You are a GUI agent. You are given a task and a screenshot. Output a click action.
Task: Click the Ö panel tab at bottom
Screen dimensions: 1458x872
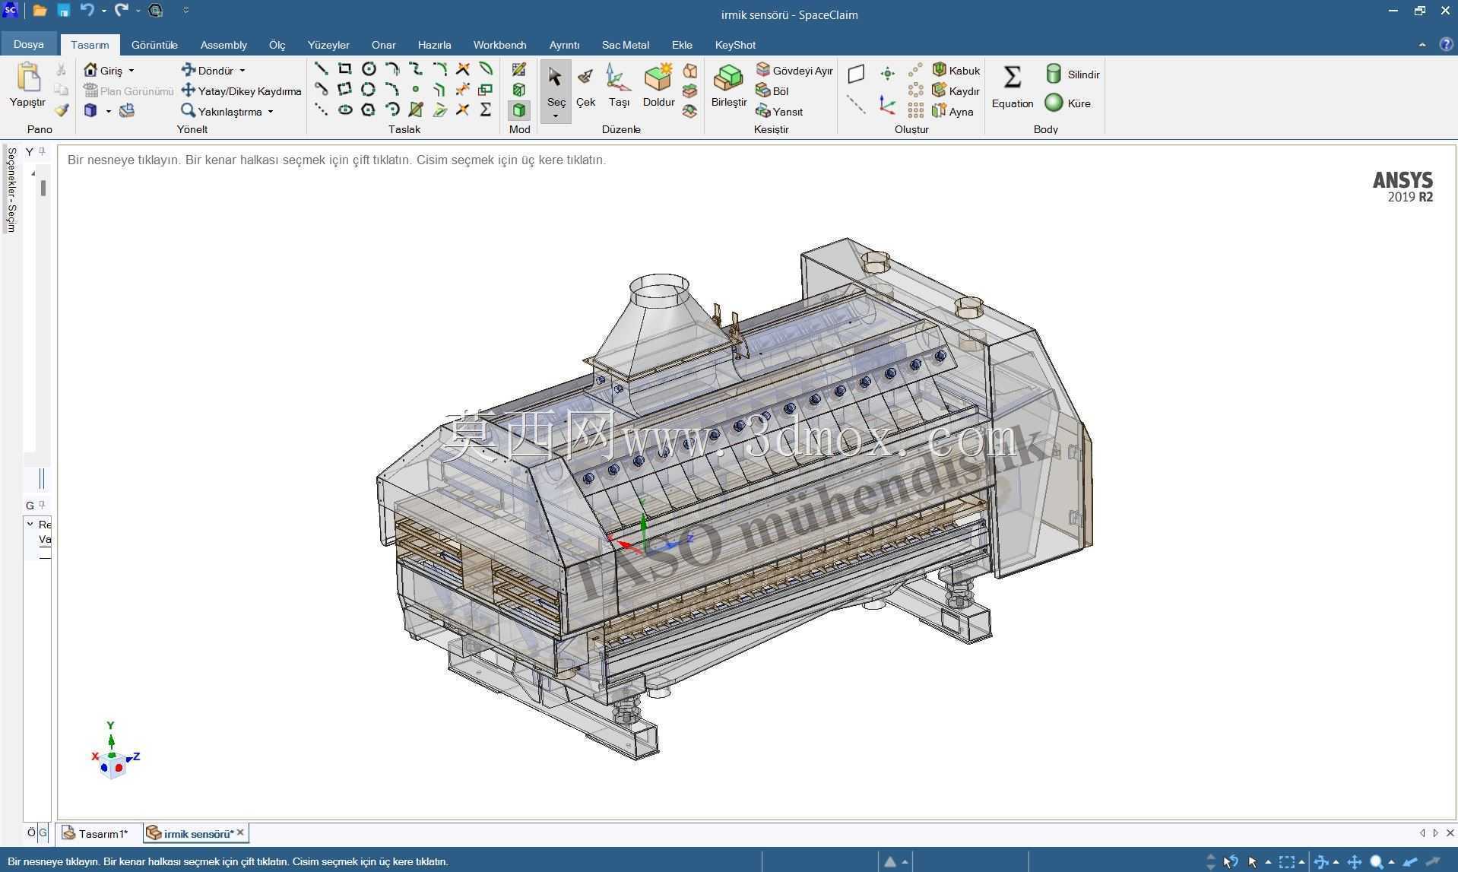click(x=31, y=832)
